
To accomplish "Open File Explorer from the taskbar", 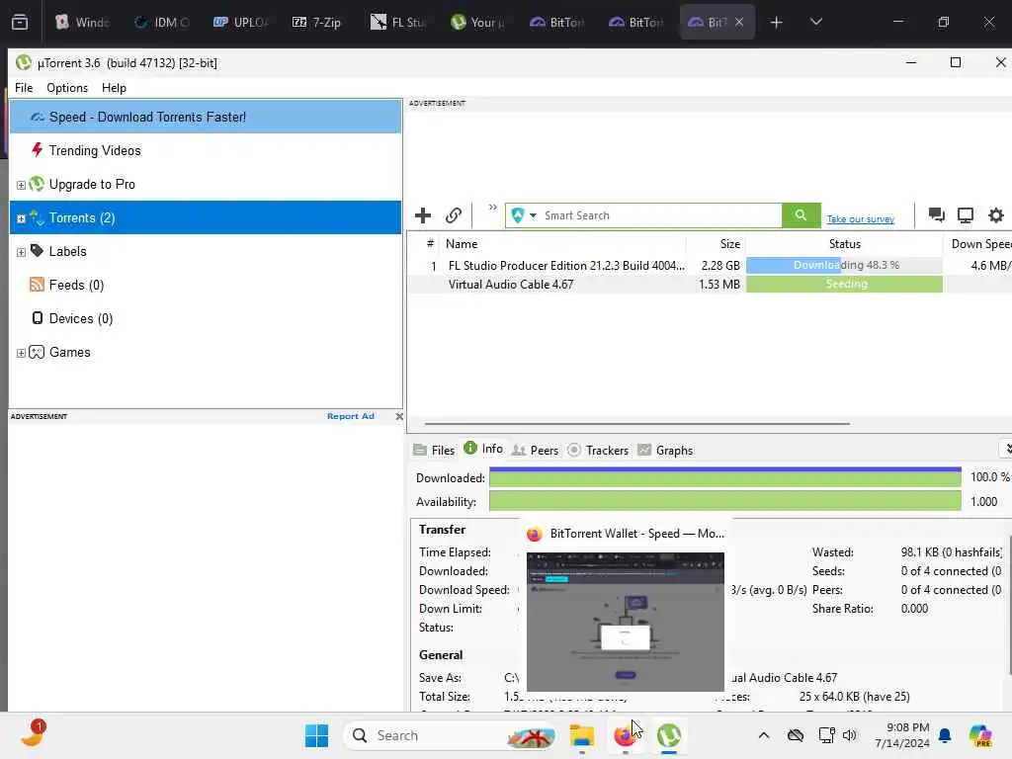I will coord(581,735).
